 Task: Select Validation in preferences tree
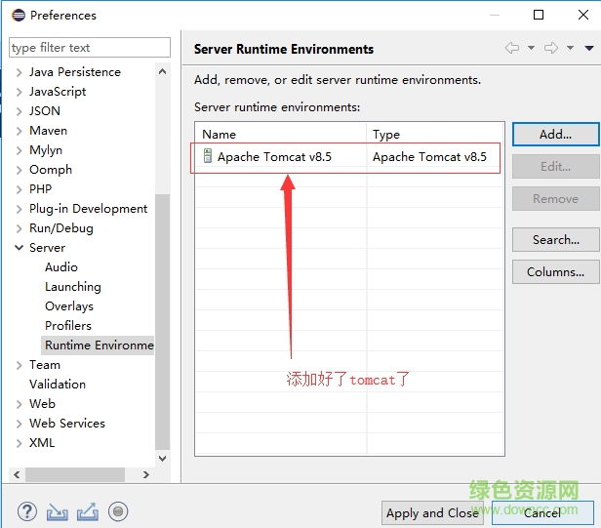pyautogui.click(x=58, y=385)
